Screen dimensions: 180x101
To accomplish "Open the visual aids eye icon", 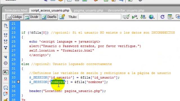I will [x=178, y=17].
